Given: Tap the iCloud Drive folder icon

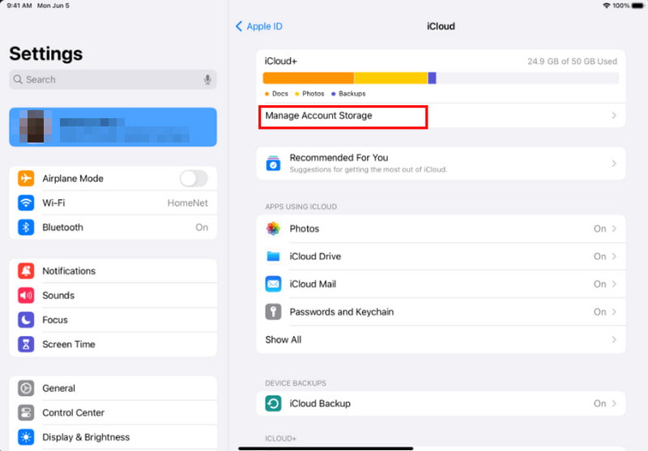Looking at the screenshot, I should pyautogui.click(x=273, y=256).
